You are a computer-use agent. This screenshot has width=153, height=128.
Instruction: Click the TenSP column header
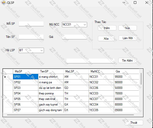(x=50, y=71)
